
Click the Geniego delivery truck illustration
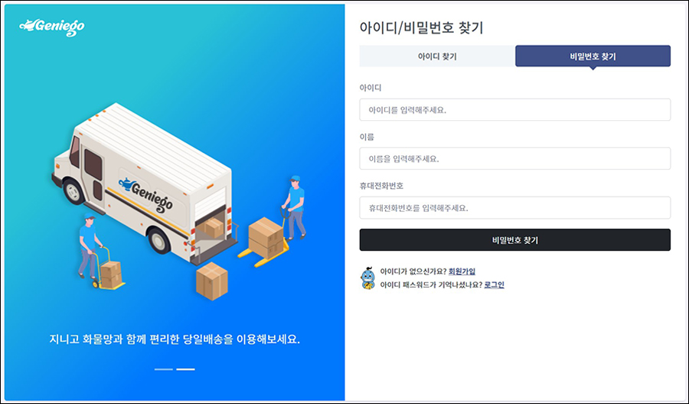143,184
